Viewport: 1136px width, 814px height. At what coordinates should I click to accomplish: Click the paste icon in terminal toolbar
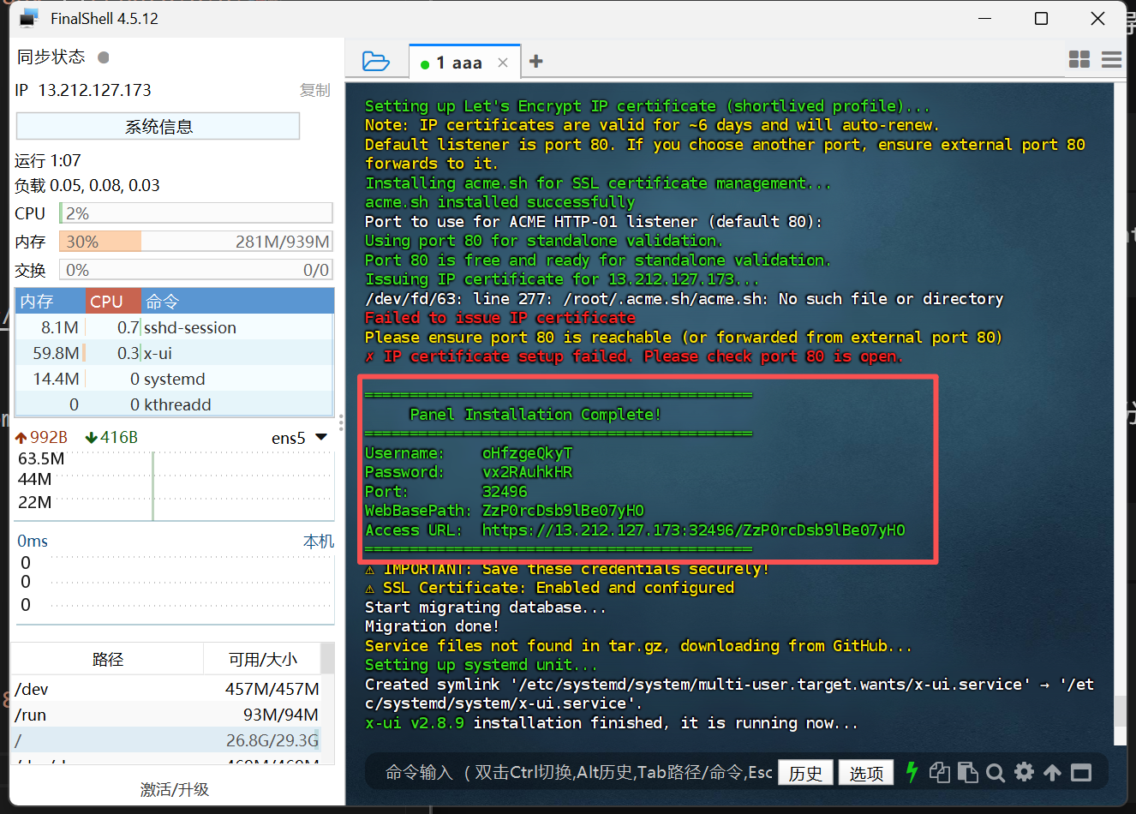(967, 772)
